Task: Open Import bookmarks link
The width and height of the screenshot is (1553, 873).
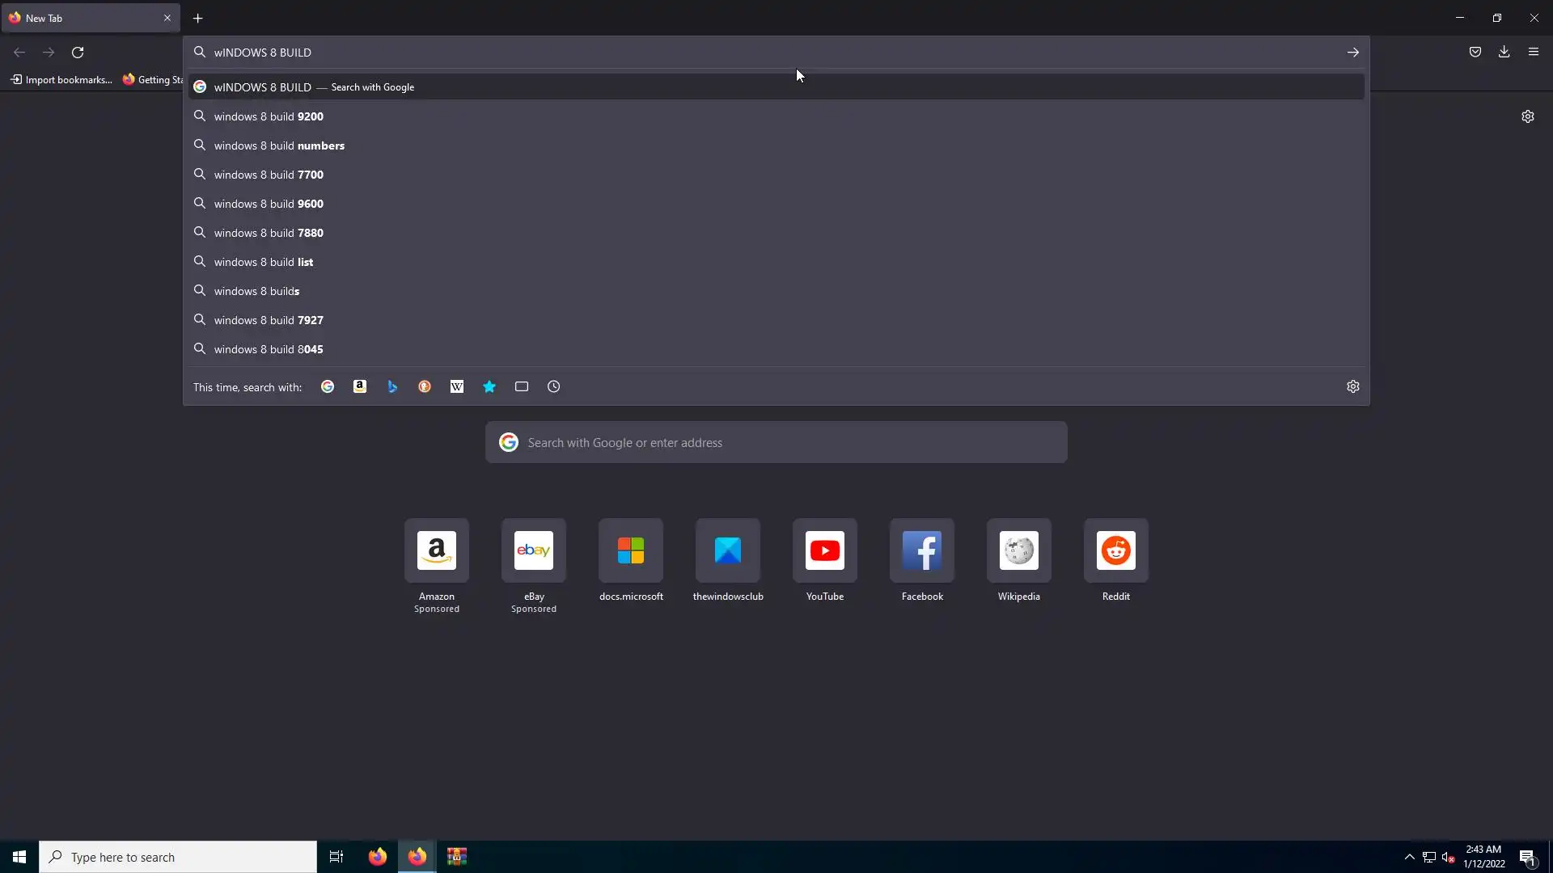Action: click(x=61, y=79)
